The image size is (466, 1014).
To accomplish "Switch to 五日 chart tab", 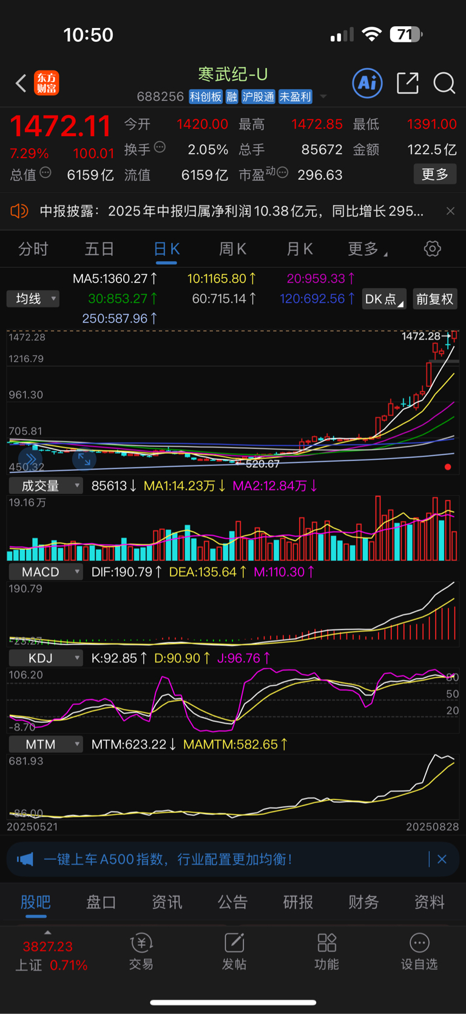I will pos(100,249).
